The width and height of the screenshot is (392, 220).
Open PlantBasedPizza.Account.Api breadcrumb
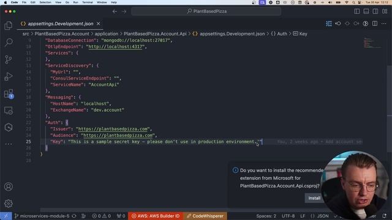click(155, 34)
